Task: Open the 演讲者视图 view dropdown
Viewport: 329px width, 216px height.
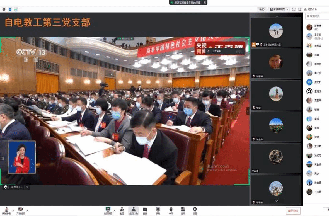Action: click(x=279, y=9)
